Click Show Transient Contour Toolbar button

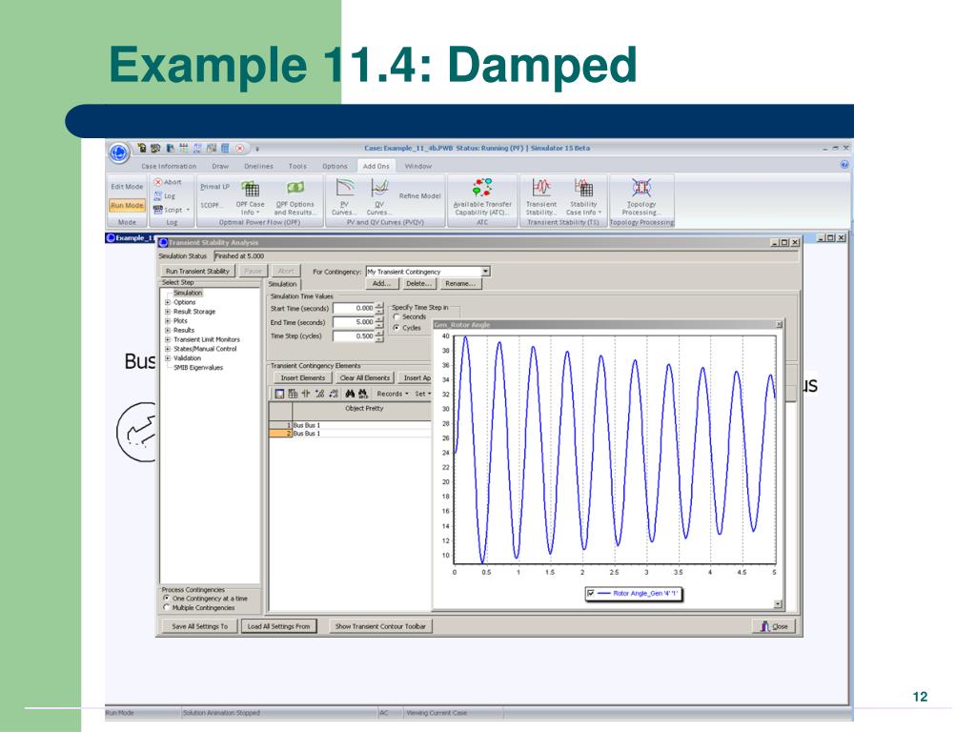380,626
